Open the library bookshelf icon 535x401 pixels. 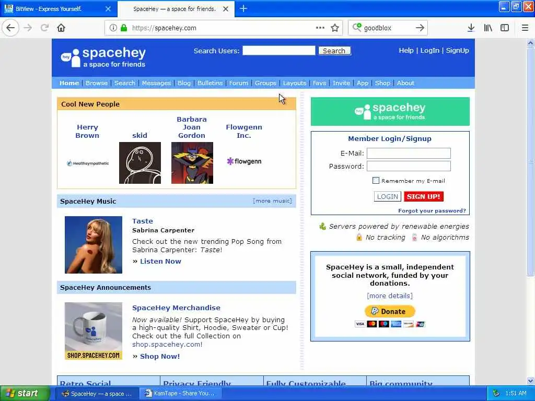[x=488, y=28]
